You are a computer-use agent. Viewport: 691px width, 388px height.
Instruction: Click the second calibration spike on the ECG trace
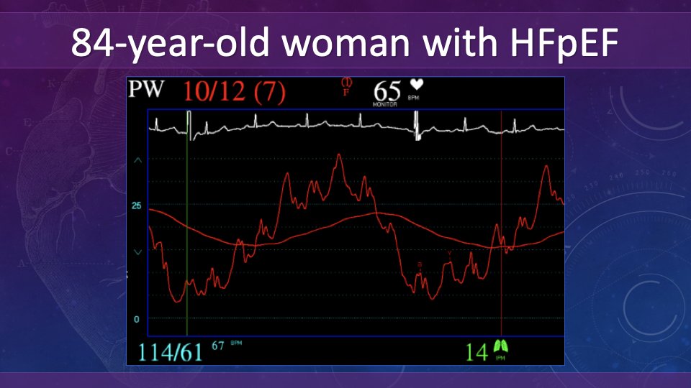(x=417, y=125)
